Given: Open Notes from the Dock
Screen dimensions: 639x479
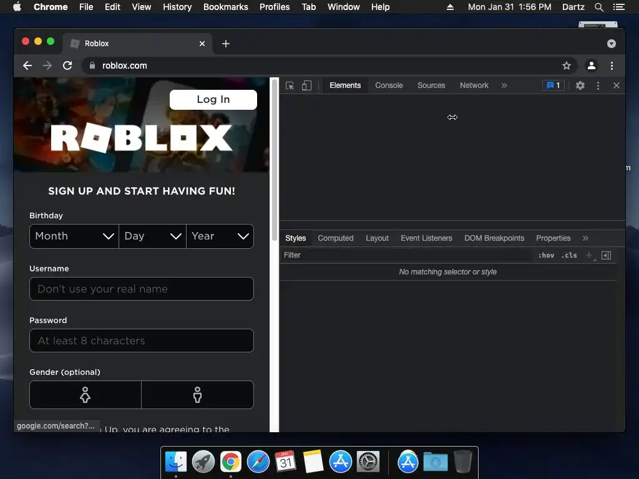Looking at the screenshot, I should point(313,462).
